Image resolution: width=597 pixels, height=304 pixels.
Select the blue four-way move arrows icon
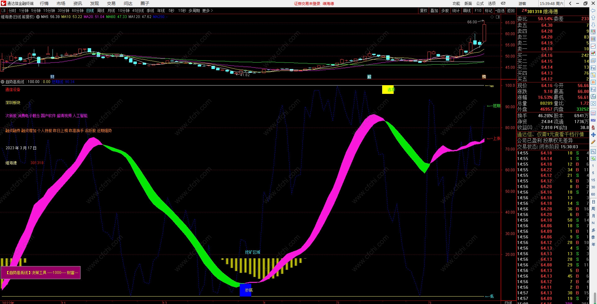click(593, 135)
